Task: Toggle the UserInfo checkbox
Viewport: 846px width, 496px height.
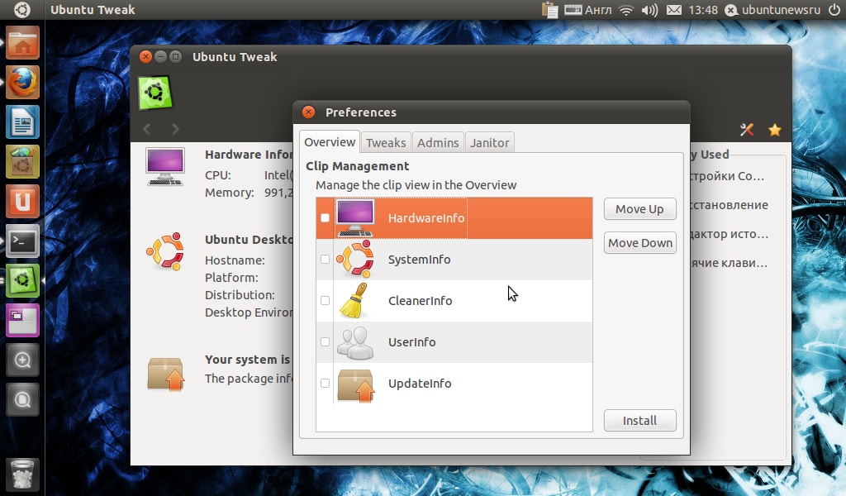Action: click(325, 341)
